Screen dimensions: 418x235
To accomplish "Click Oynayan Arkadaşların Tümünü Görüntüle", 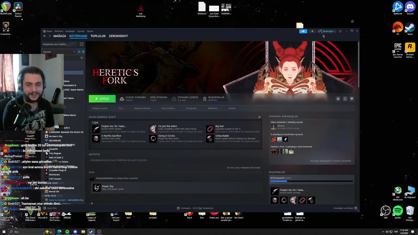I will click(330, 161).
